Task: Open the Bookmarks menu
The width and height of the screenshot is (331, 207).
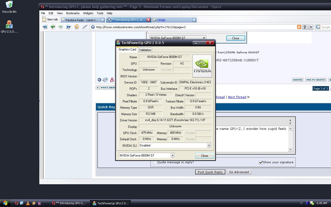Action: 73,13
